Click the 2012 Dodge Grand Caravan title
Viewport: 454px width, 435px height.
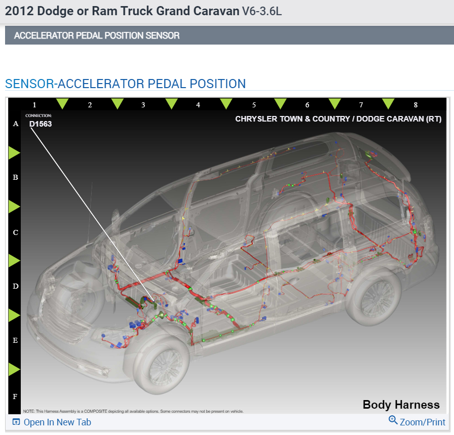point(143,11)
